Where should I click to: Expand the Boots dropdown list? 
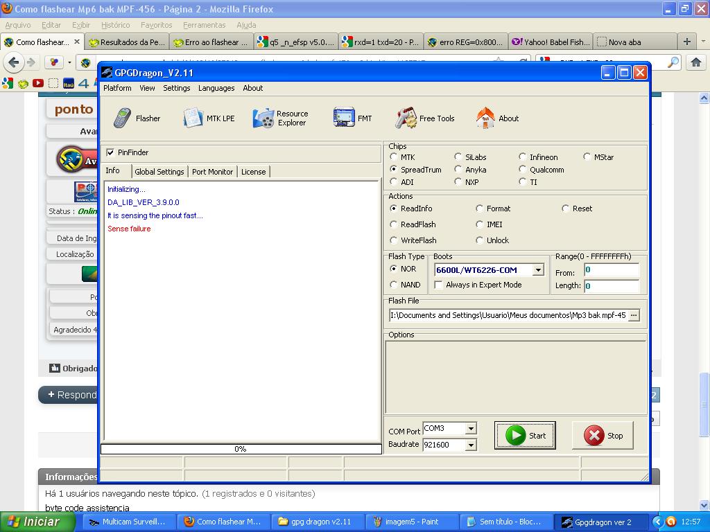click(538, 270)
